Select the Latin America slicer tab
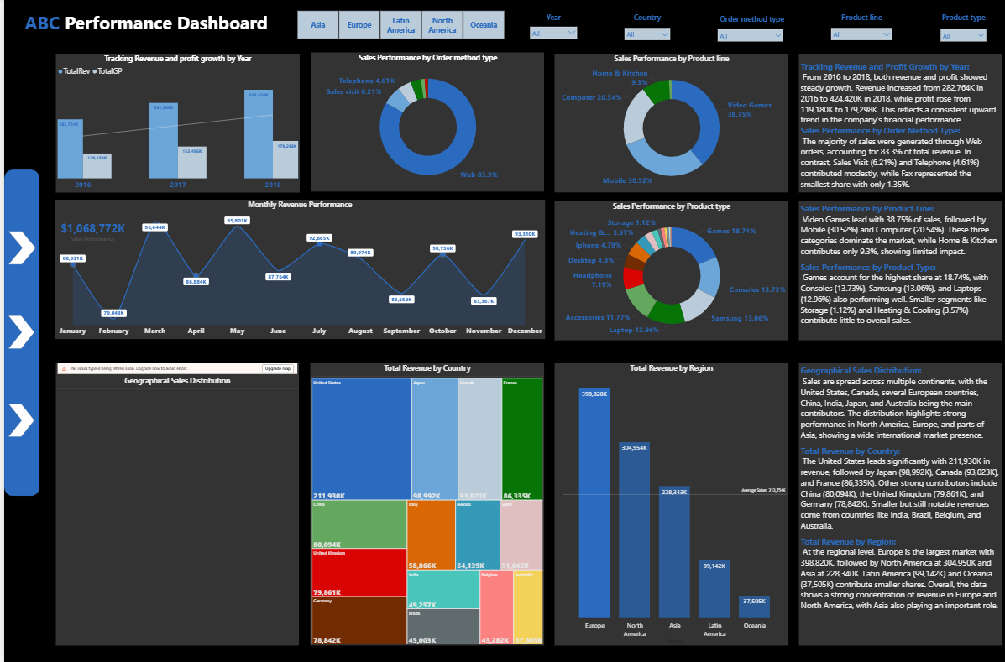1005x662 pixels. click(400, 24)
